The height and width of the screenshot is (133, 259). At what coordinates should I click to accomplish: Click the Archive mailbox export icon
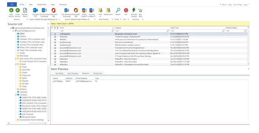[92, 10]
